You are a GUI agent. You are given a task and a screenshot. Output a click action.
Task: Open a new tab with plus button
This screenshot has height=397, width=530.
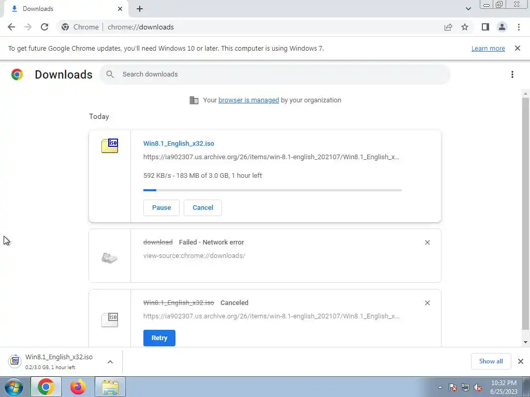140,9
